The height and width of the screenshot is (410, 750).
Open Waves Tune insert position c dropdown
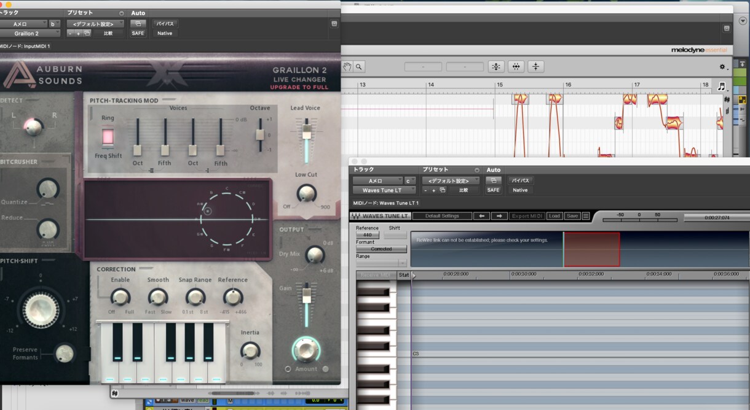click(x=410, y=180)
